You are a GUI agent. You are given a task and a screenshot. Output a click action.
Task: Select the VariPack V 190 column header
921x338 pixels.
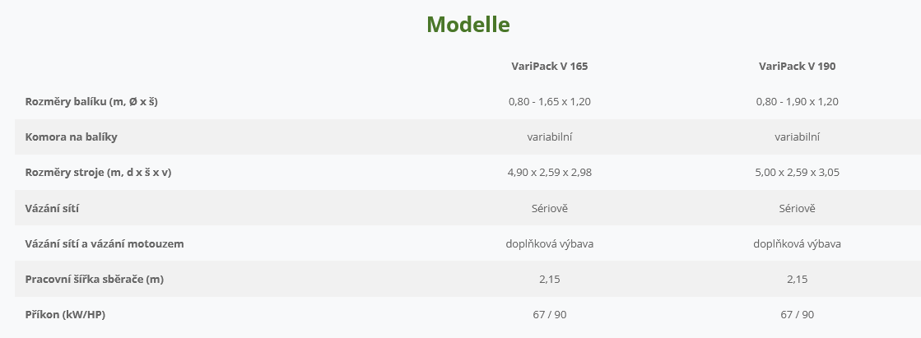pyautogui.click(x=797, y=67)
